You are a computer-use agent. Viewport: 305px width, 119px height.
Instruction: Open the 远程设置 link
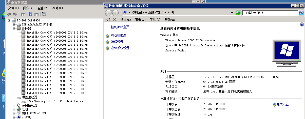coord(117,42)
